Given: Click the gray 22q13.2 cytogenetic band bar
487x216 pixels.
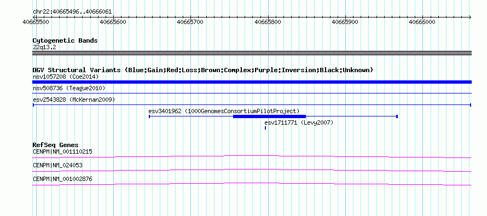Looking at the screenshot, I should click(252, 53).
